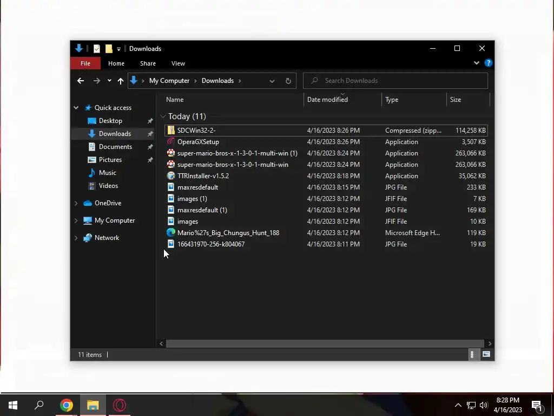
Task: Go back with the Back arrow
Action: click(81, 81)
